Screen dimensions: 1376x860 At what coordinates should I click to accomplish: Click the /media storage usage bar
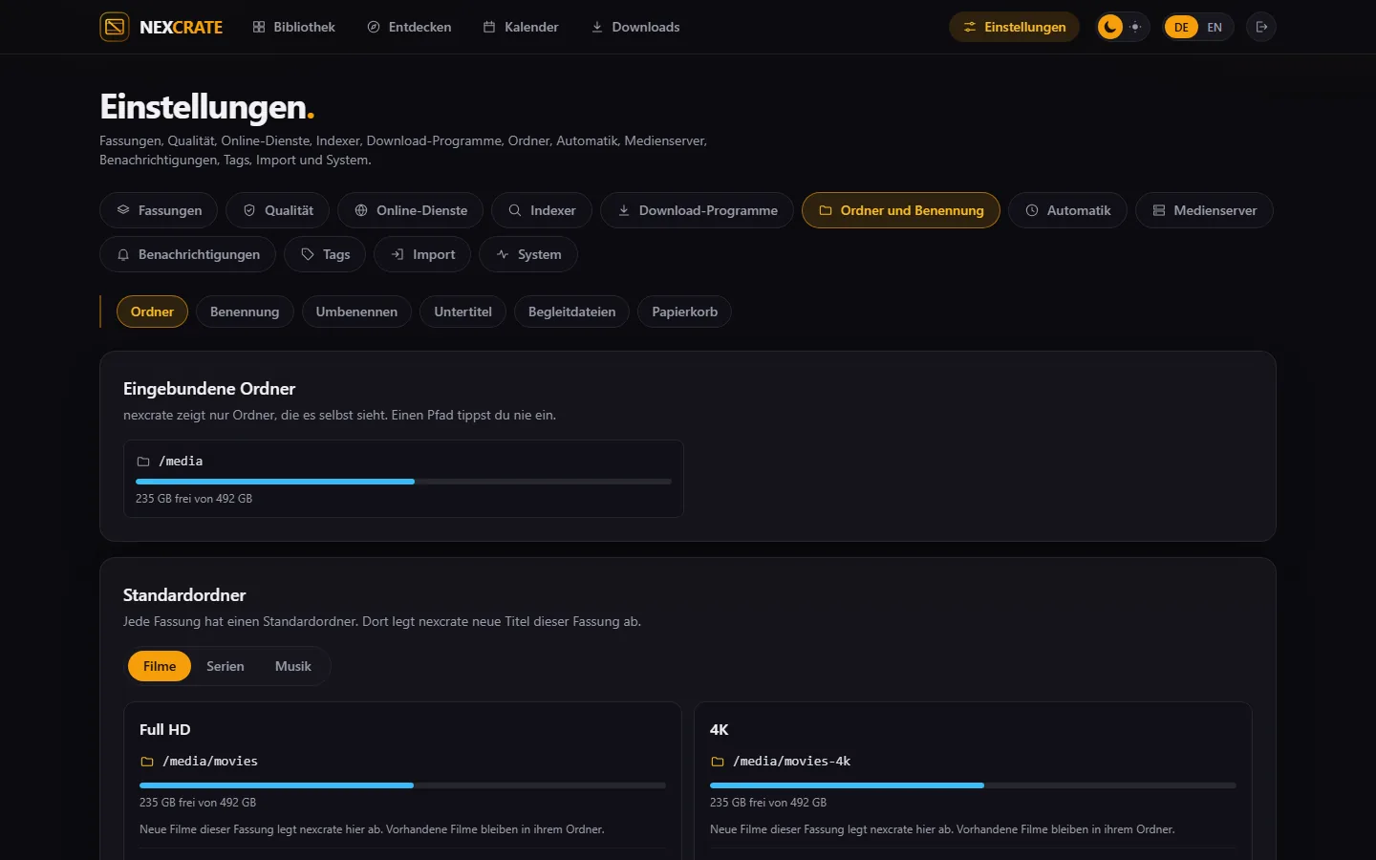[x=403, y=482]
